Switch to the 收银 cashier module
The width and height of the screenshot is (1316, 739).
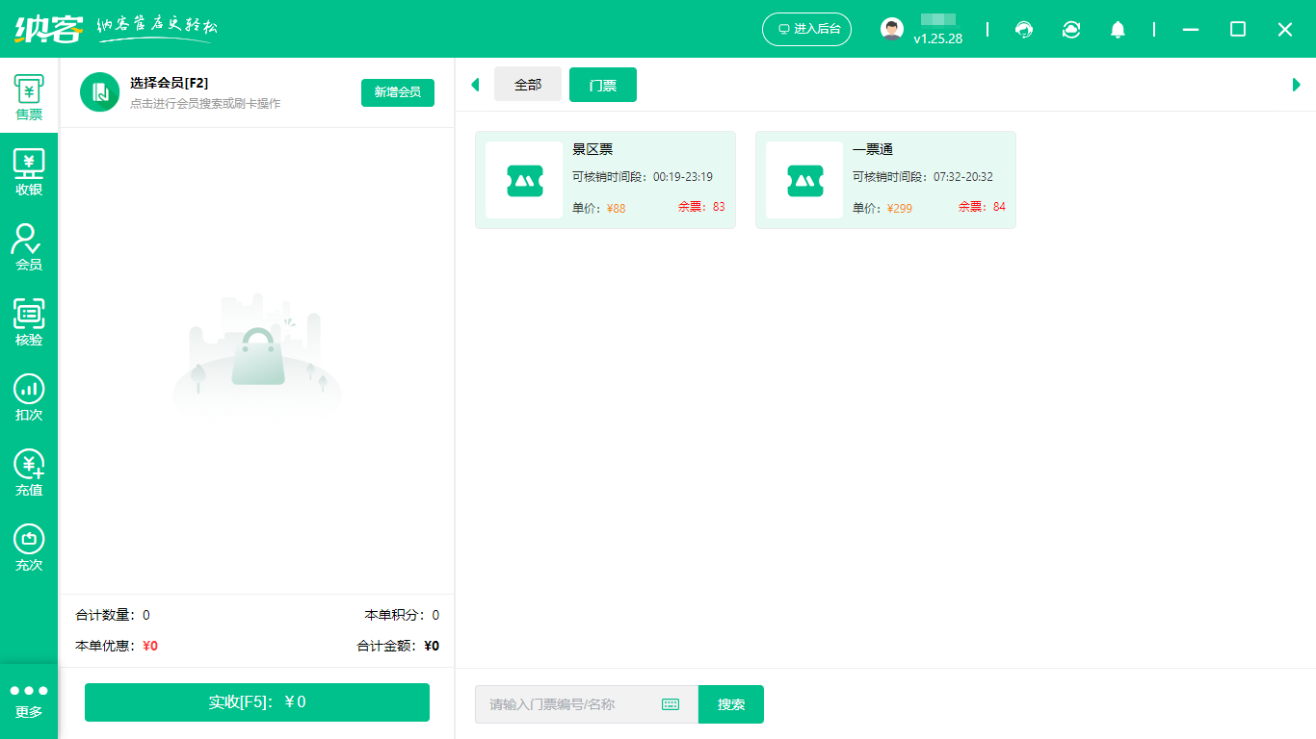[x=29, y=171]
